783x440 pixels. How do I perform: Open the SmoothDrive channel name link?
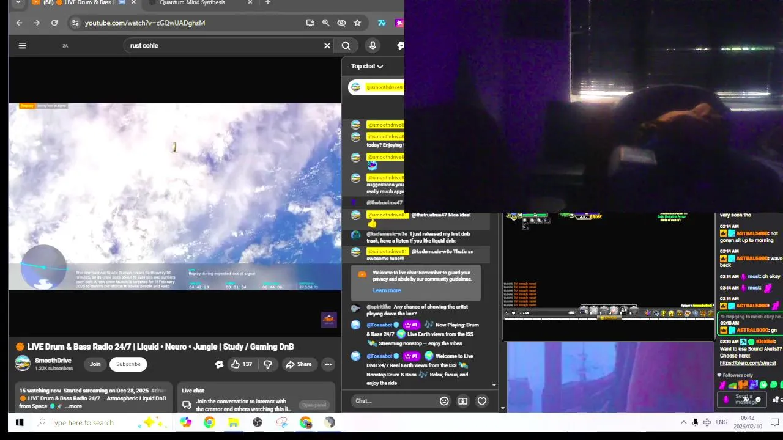tap(53, 361)
